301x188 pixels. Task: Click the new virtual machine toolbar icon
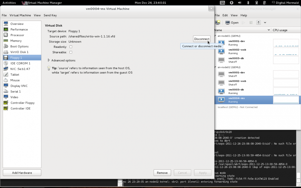tap(218, 23)
